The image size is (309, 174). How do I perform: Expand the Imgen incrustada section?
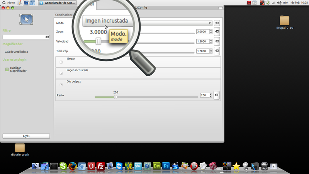click(61, 73)
